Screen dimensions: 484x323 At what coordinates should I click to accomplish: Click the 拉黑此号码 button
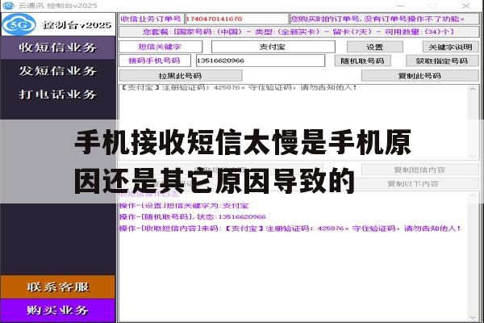click(180, 76)
